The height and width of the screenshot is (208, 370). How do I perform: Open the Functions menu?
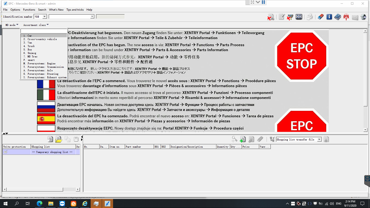29,10
